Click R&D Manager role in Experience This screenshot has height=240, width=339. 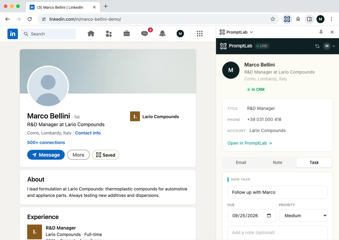61,228
